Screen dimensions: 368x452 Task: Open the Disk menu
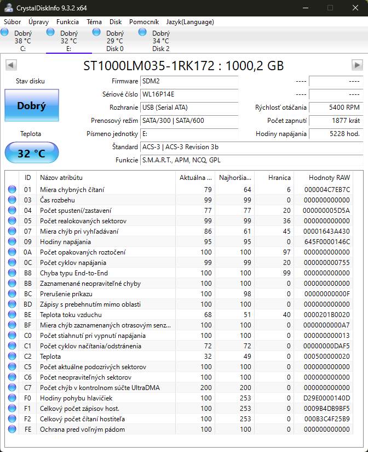(x=115, y=22)
